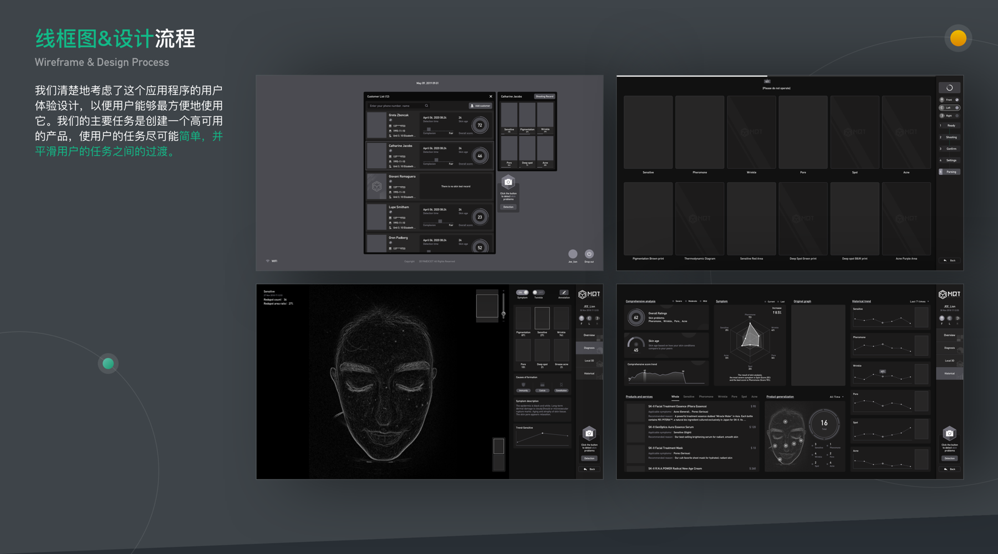
Task: Click the loading spinner icon on parsing screen
Action: [949, 88]
